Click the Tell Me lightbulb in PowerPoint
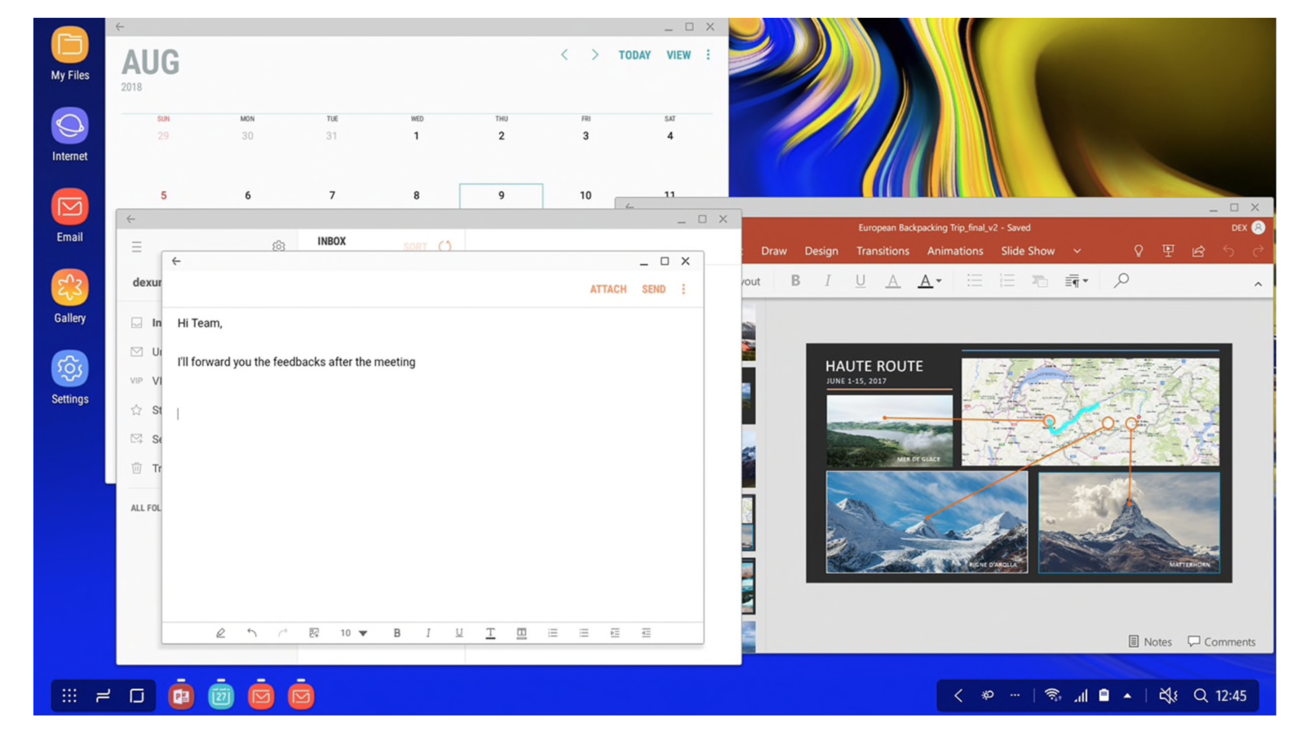 pos(1139,251)
